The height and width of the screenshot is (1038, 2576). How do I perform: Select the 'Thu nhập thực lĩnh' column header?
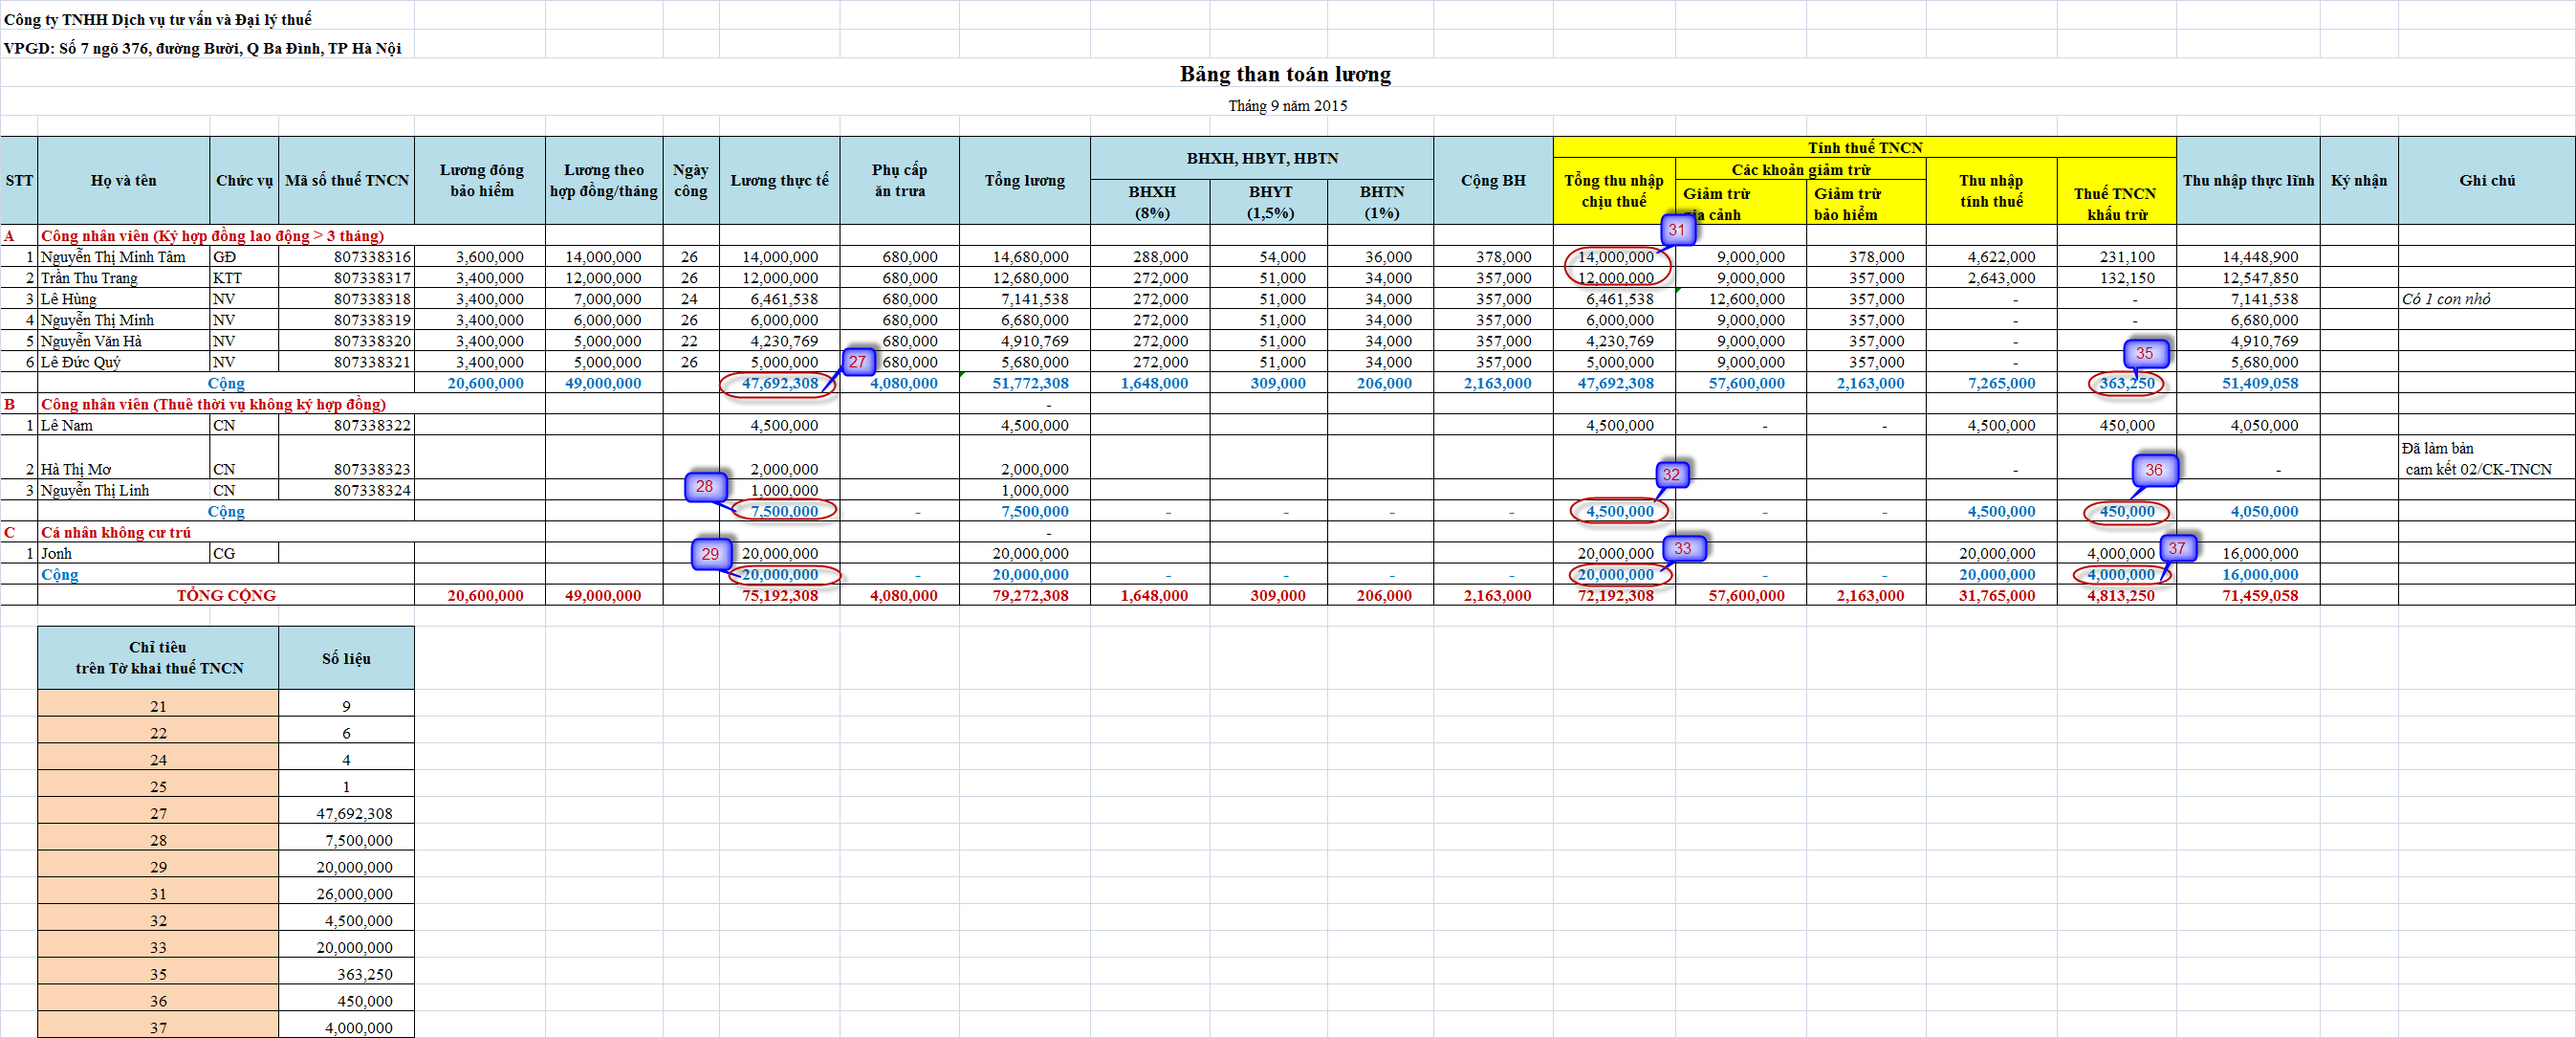(x=2247, y=180)
